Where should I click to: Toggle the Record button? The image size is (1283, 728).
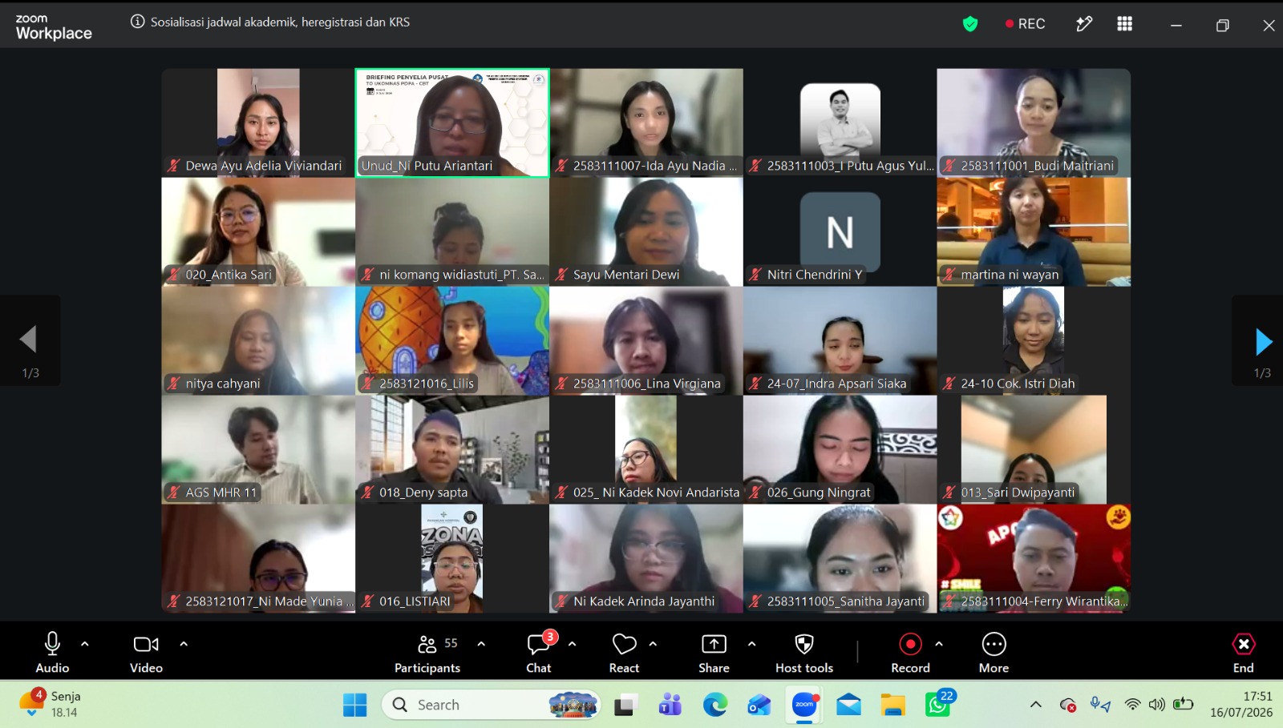coord(910,653)
